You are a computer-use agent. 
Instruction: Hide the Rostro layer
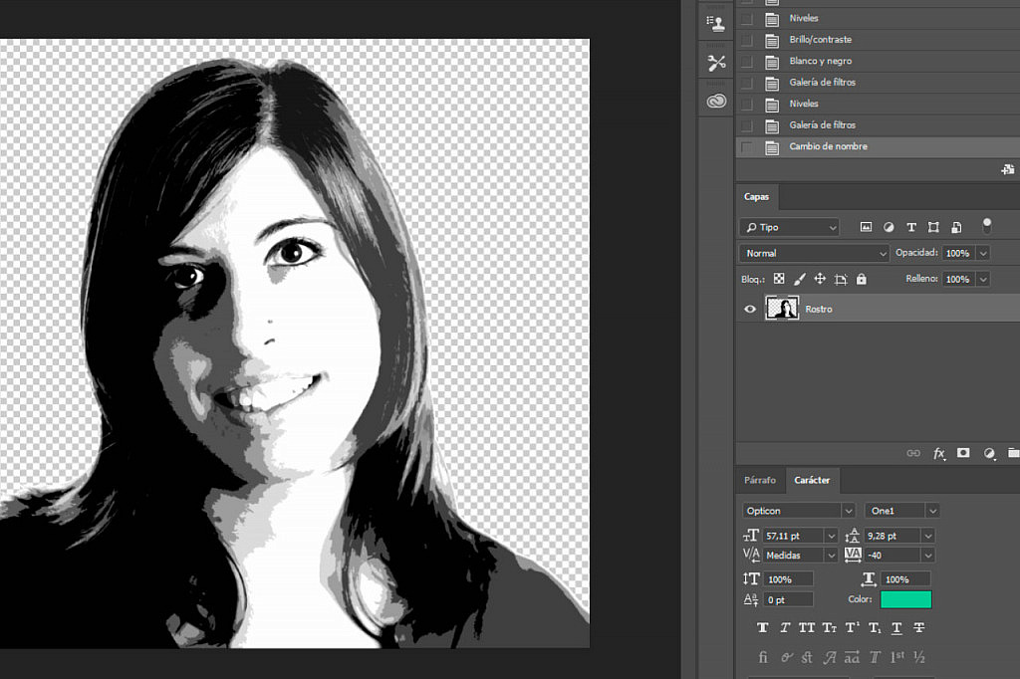pyautogui.click(x=750, y=309)
